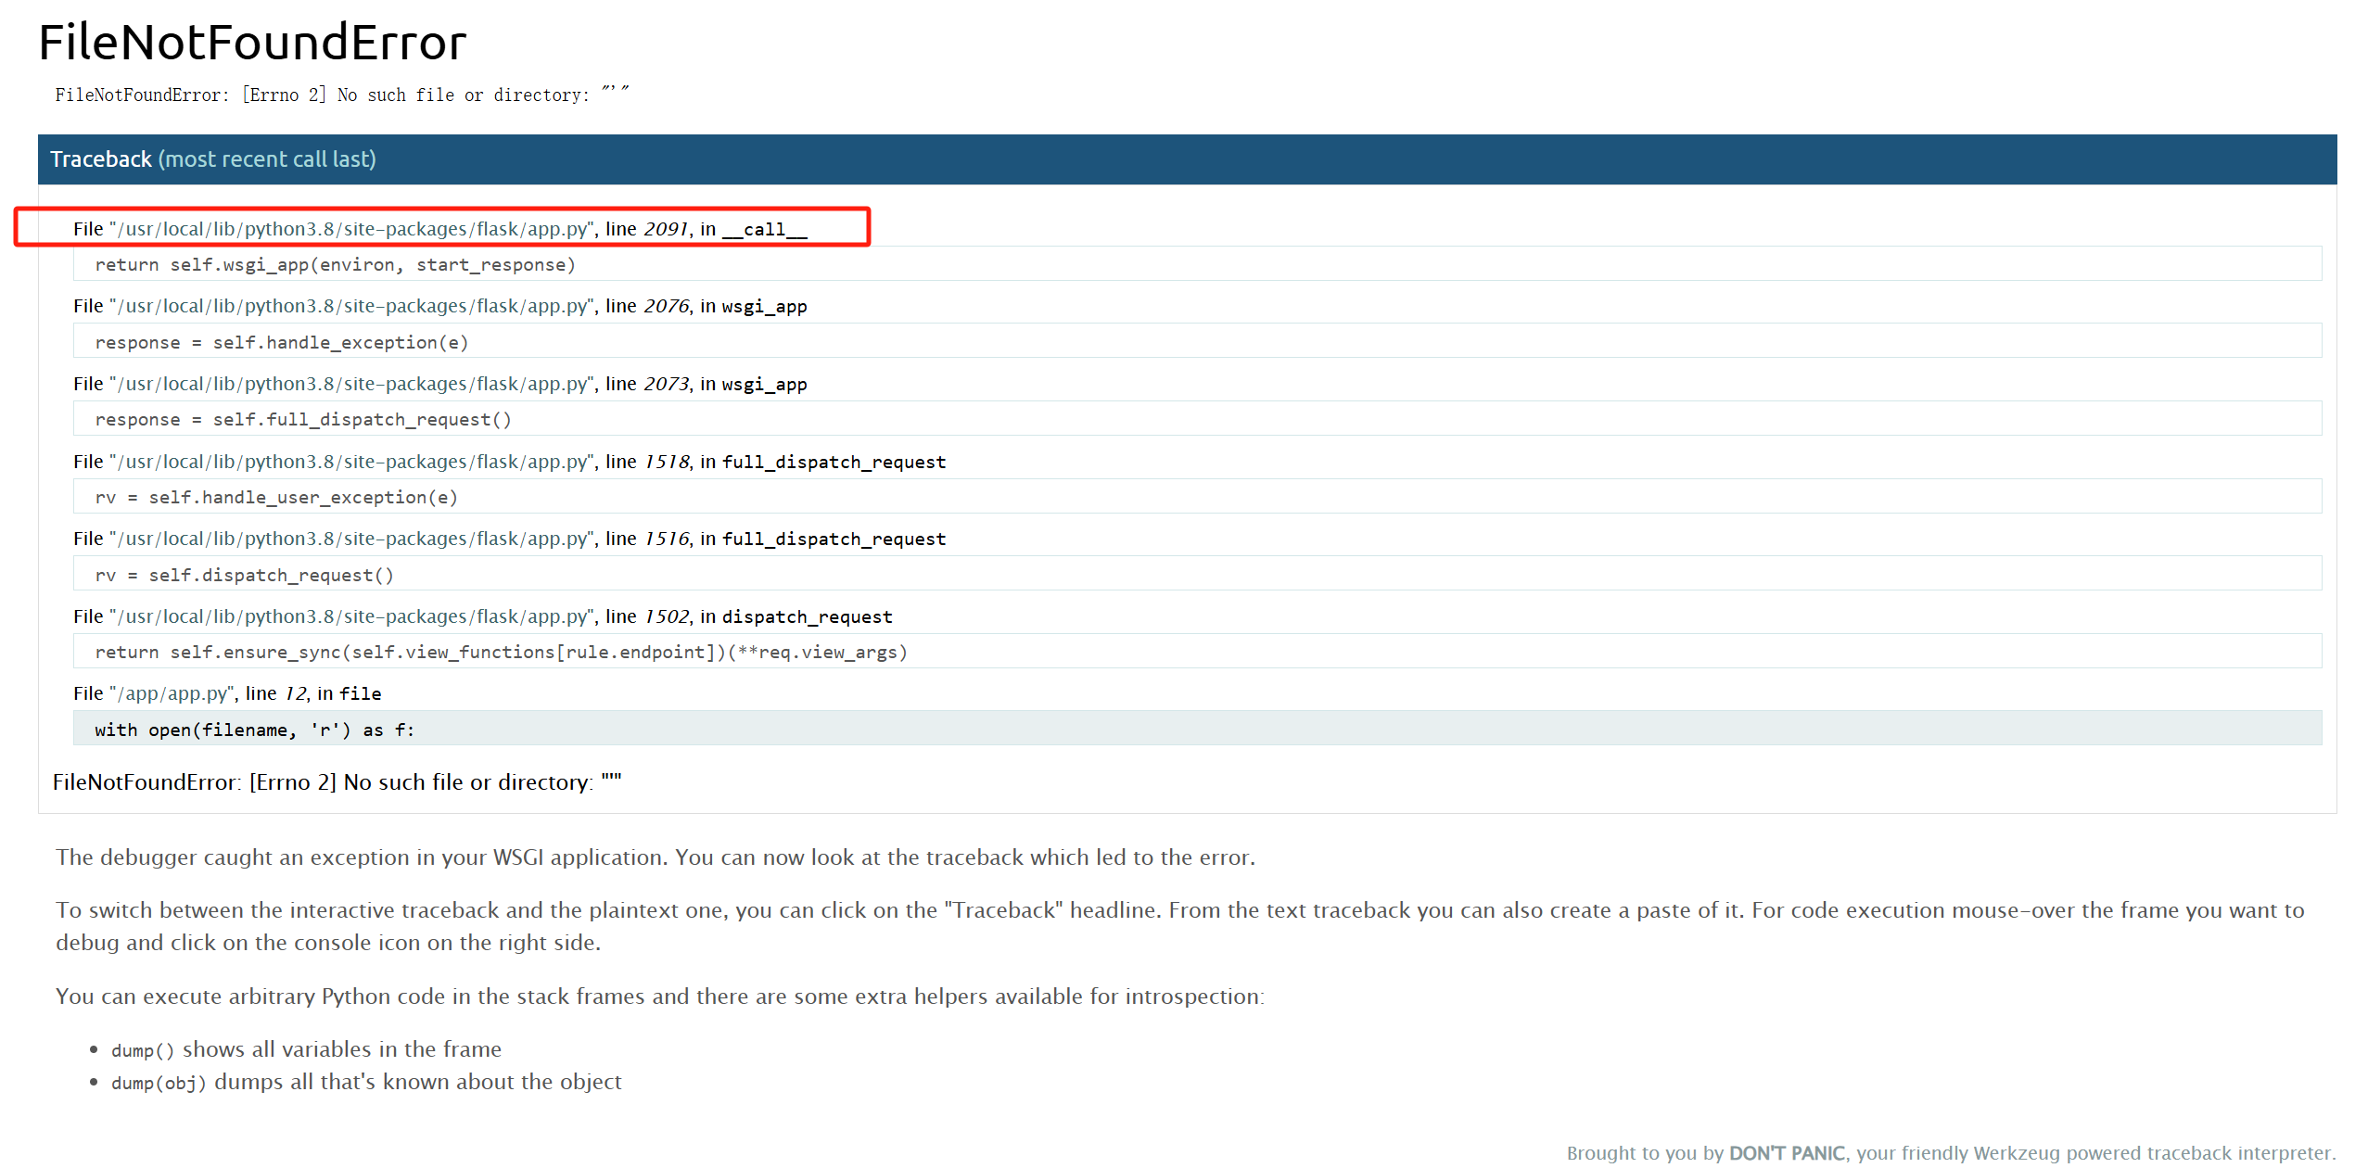Click the DON'T PANIC footer text
The width and height of the screenshot is (2368, 1168).
(1786, 1153)
